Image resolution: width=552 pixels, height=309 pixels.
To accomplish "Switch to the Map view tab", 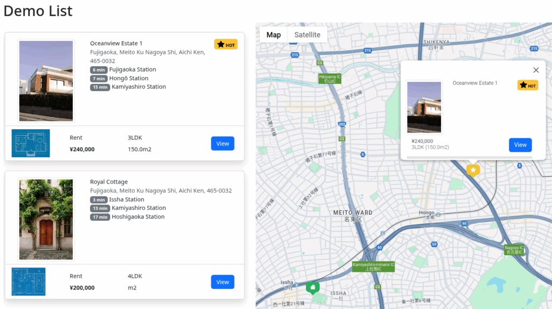I will click(x=273, y=35).
